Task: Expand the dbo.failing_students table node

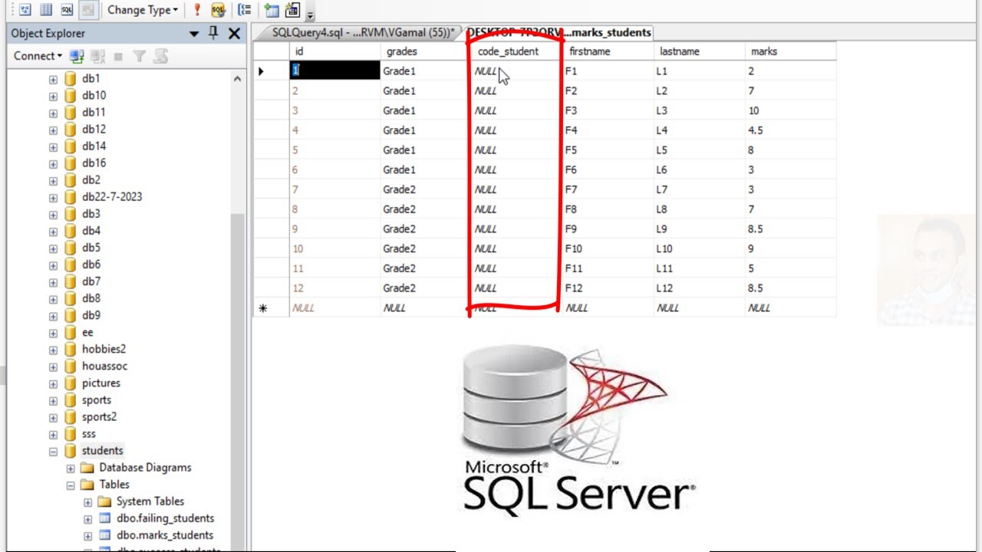Action: (x=87, y=519)
